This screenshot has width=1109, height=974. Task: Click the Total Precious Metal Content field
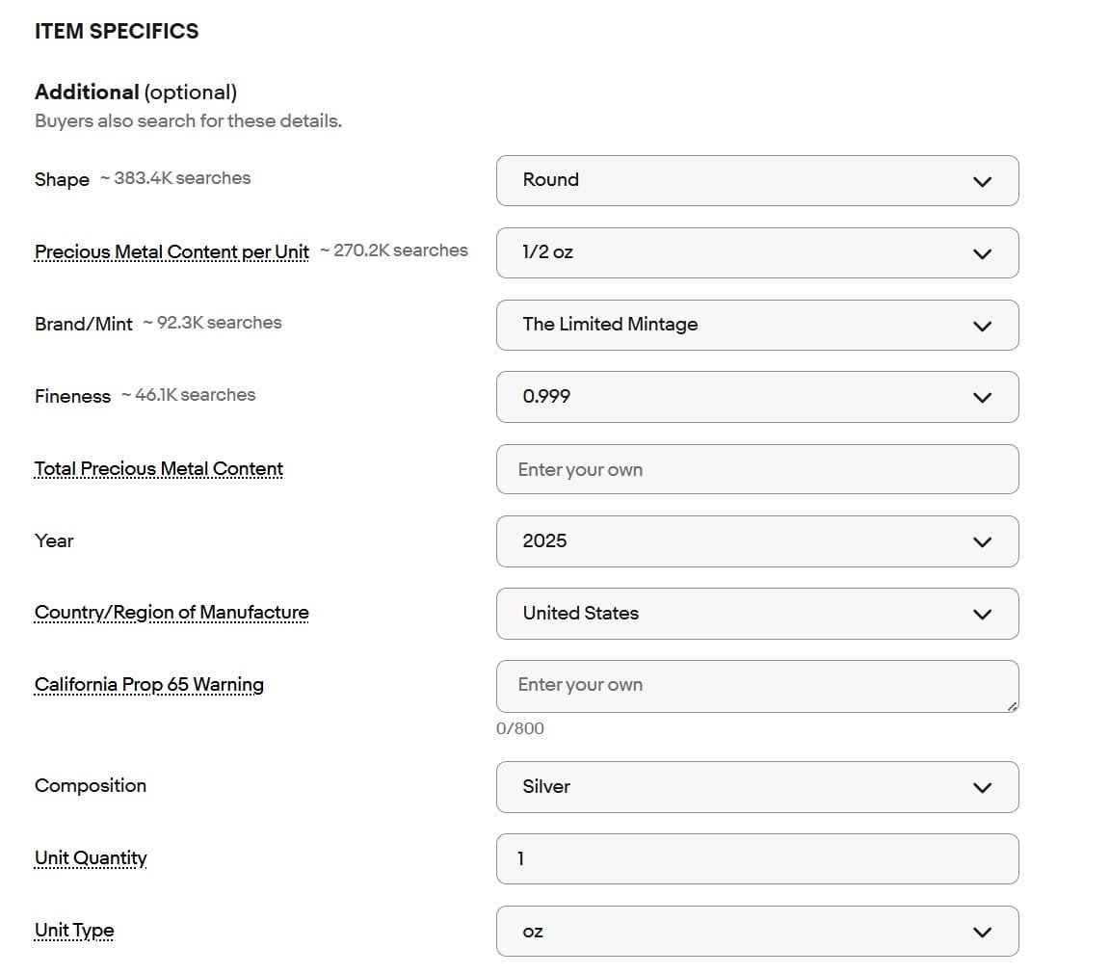pyautogui.click(x=756, y=469)
